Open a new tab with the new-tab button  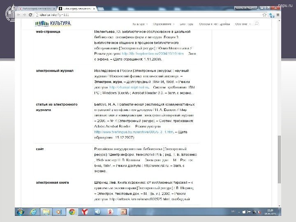(101, 9)
